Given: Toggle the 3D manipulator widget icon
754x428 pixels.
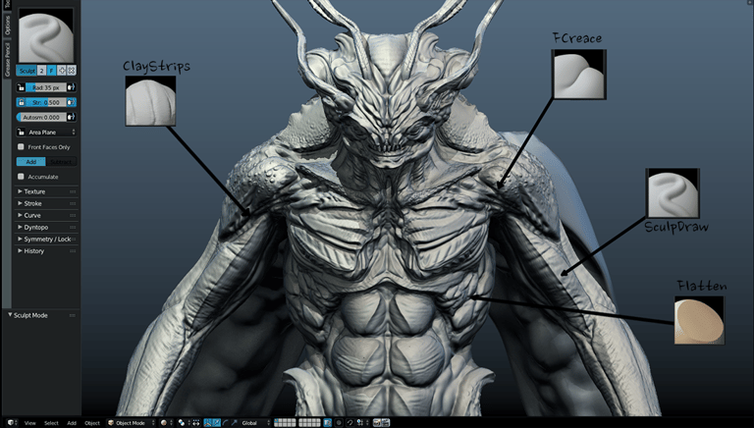Looking at the screenshot, I should tap(208, 423).
